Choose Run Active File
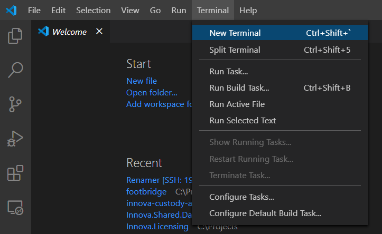This screenshot has width=382, height=234. pyautogui.click(x=237, y=104)
